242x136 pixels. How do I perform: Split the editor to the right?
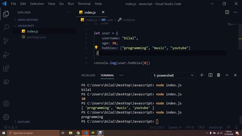[227, 12]
